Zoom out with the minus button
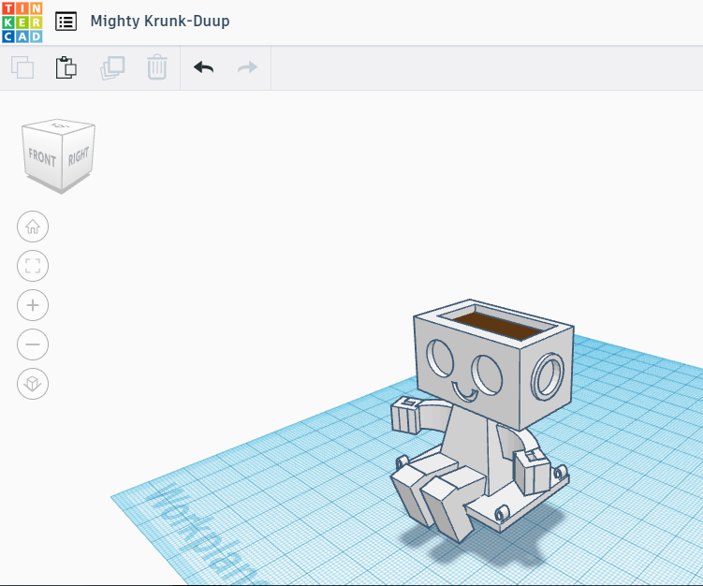 (x=33, y=344)
